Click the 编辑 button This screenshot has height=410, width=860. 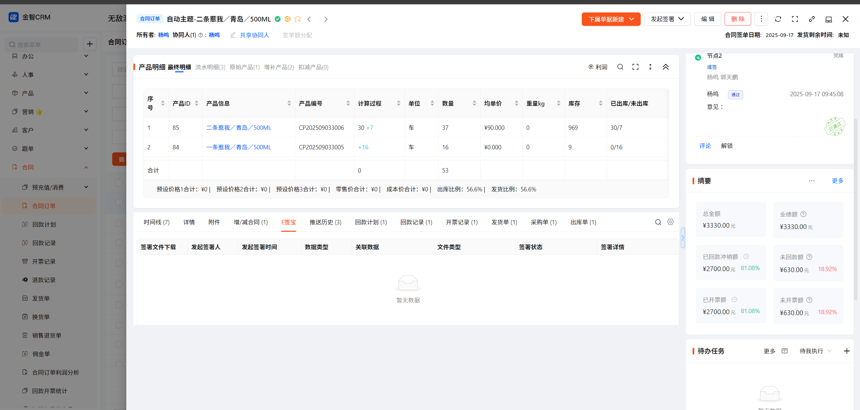pos(707,19)
